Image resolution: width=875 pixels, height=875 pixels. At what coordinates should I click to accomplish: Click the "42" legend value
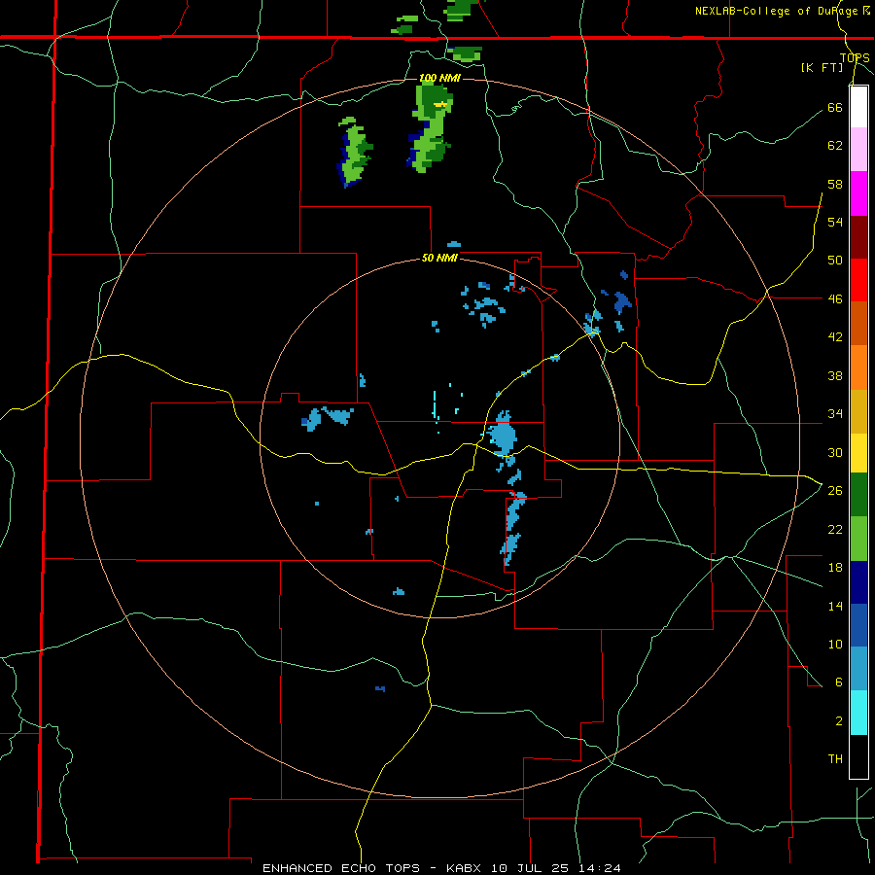(835, 336)
